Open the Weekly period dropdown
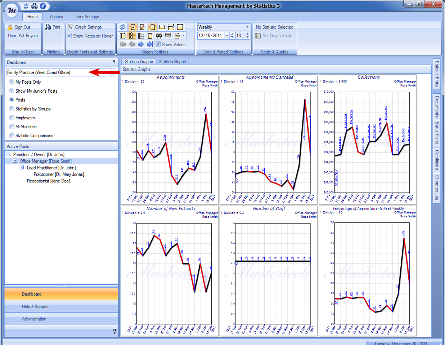 coord(247,27)
